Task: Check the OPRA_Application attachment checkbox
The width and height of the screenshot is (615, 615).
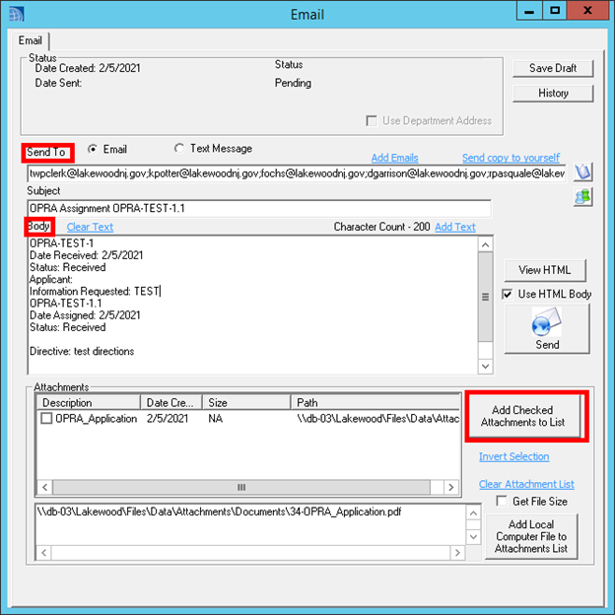Action: coord(46,419)
